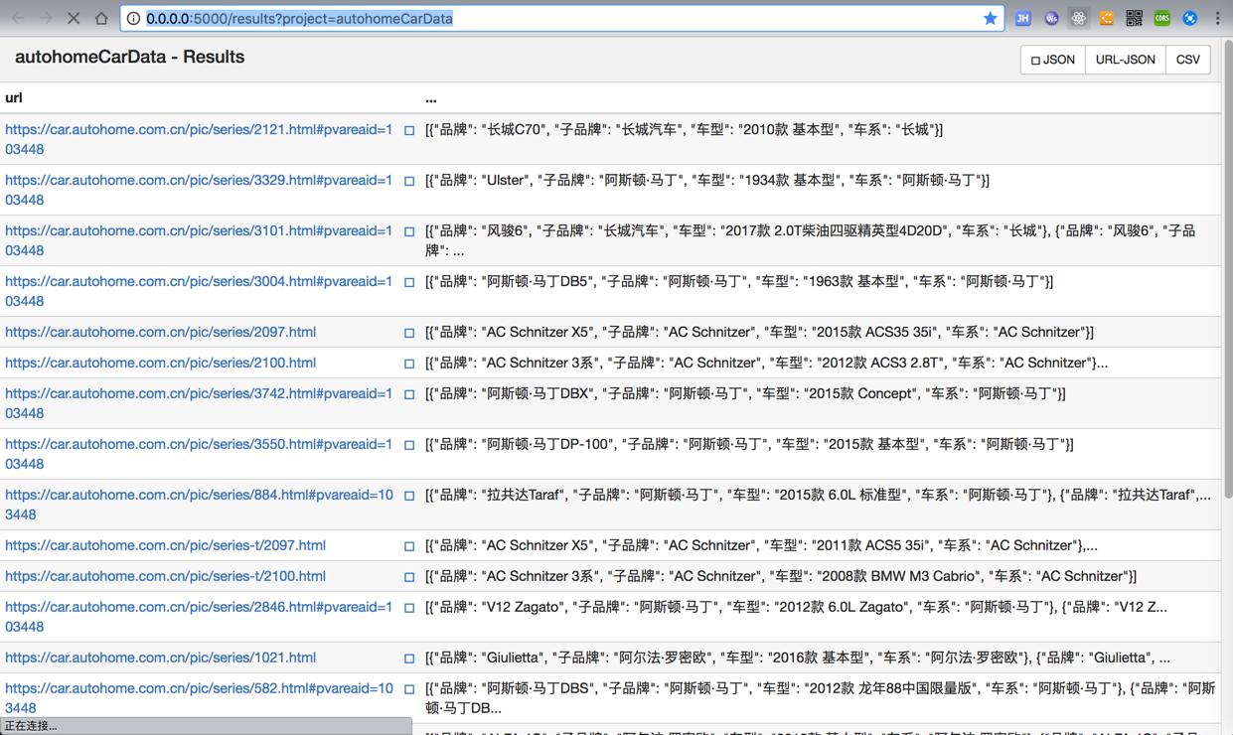The width and height of the screenshot is (1233, 735).
Task: Open the series-t/2100.html link
Action: pyautogui.click(x=165, y=576)
